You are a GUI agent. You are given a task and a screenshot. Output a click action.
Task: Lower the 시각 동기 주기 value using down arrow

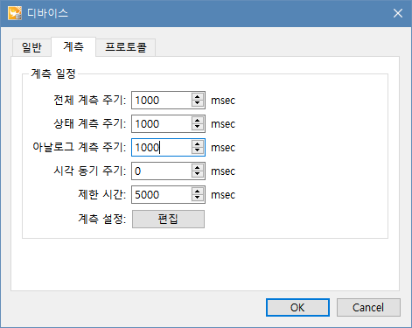tap(198, 174)
